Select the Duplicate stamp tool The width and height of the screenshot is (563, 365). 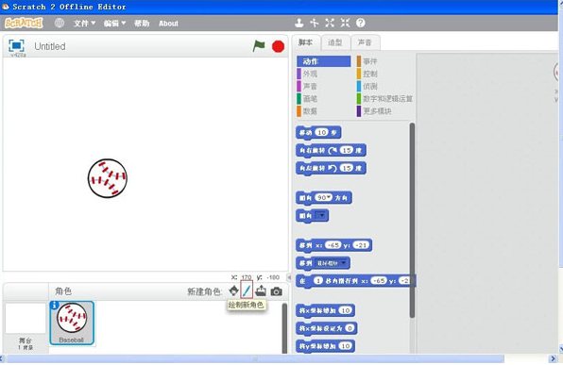299,23
